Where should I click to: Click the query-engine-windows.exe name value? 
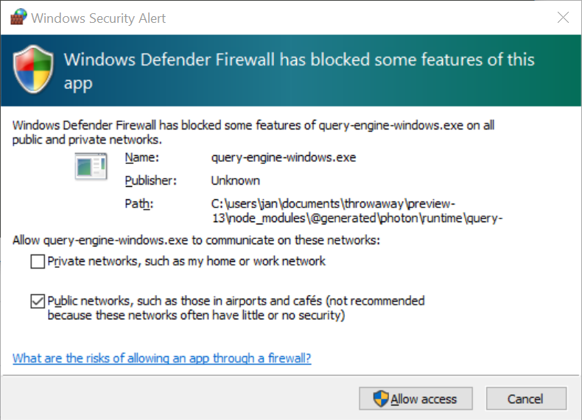click(x=284, y=157)
